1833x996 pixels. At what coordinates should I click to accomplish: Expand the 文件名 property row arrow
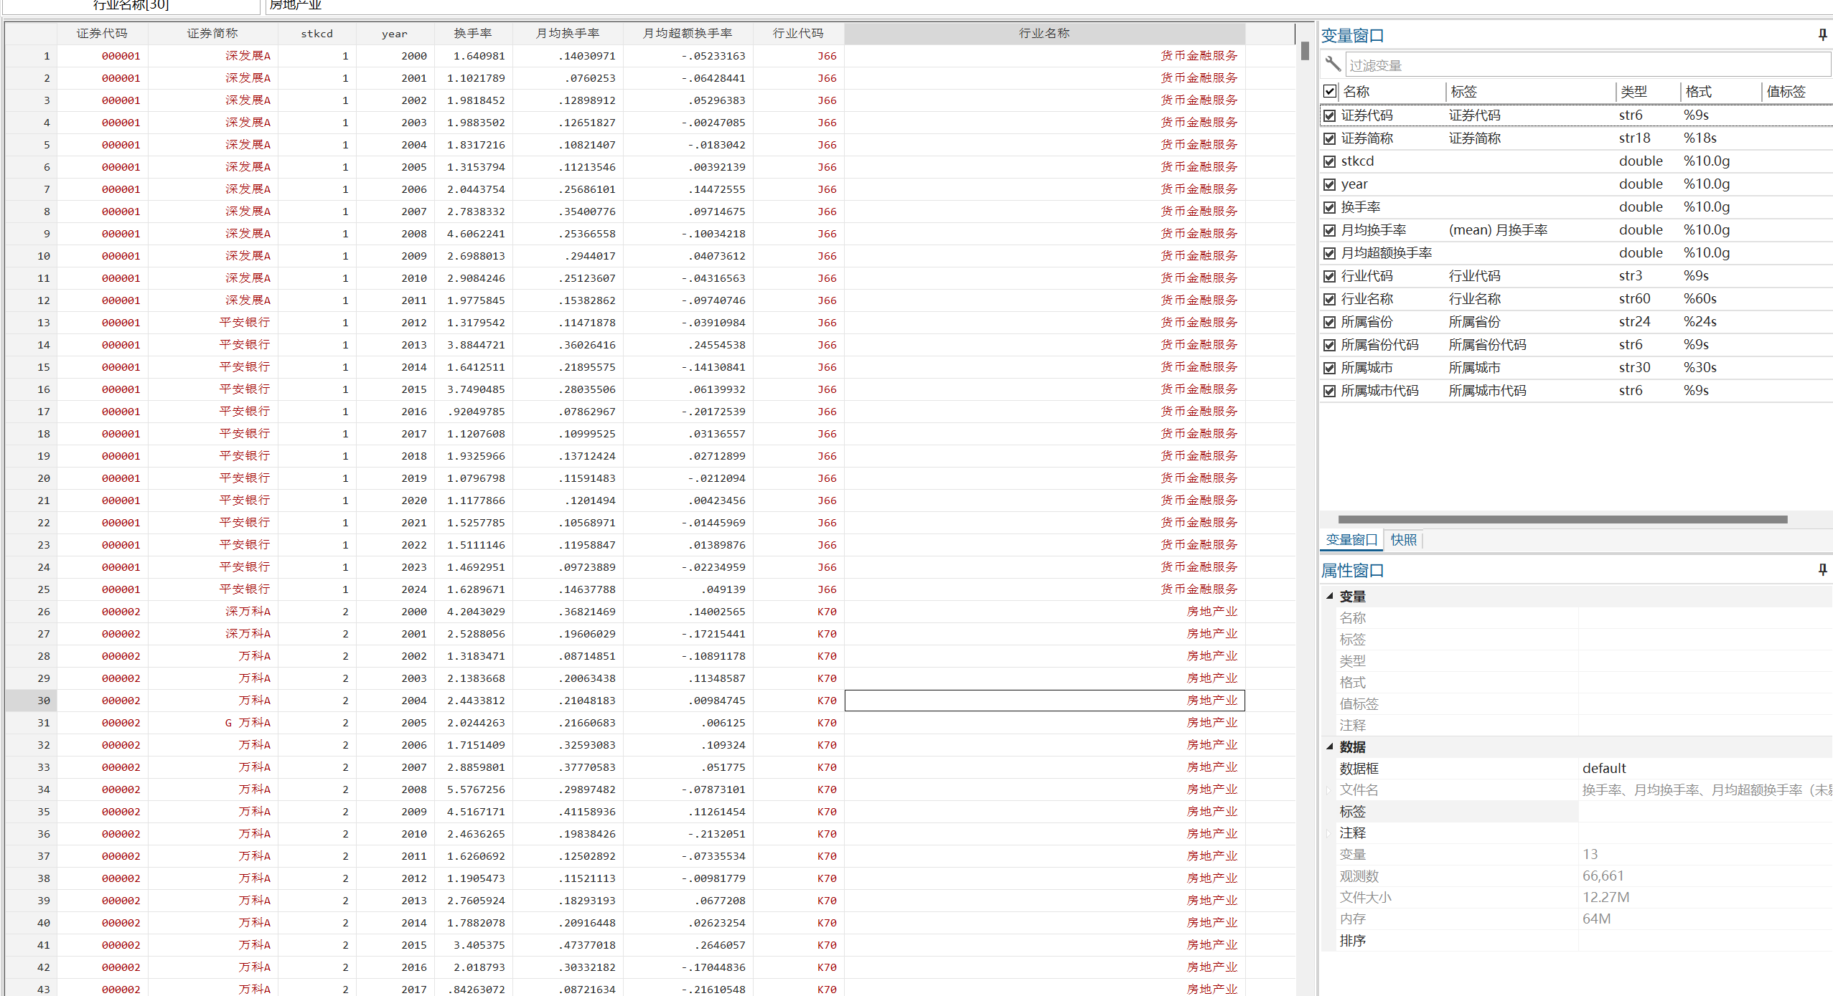1328,790
